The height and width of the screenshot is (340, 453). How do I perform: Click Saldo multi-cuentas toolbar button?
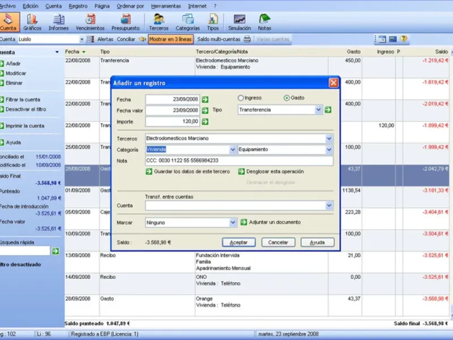(x=219, y=39)
